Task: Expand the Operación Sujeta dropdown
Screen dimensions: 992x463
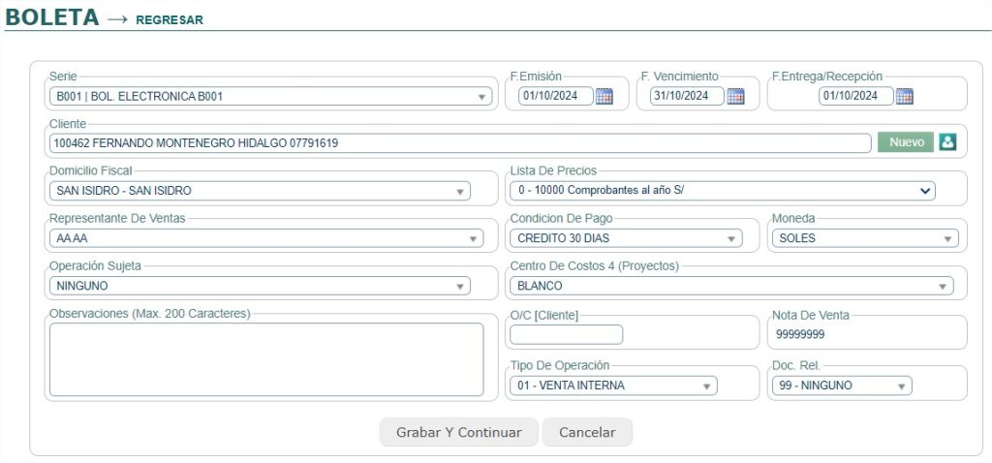Action: click(x=259, y=286)
